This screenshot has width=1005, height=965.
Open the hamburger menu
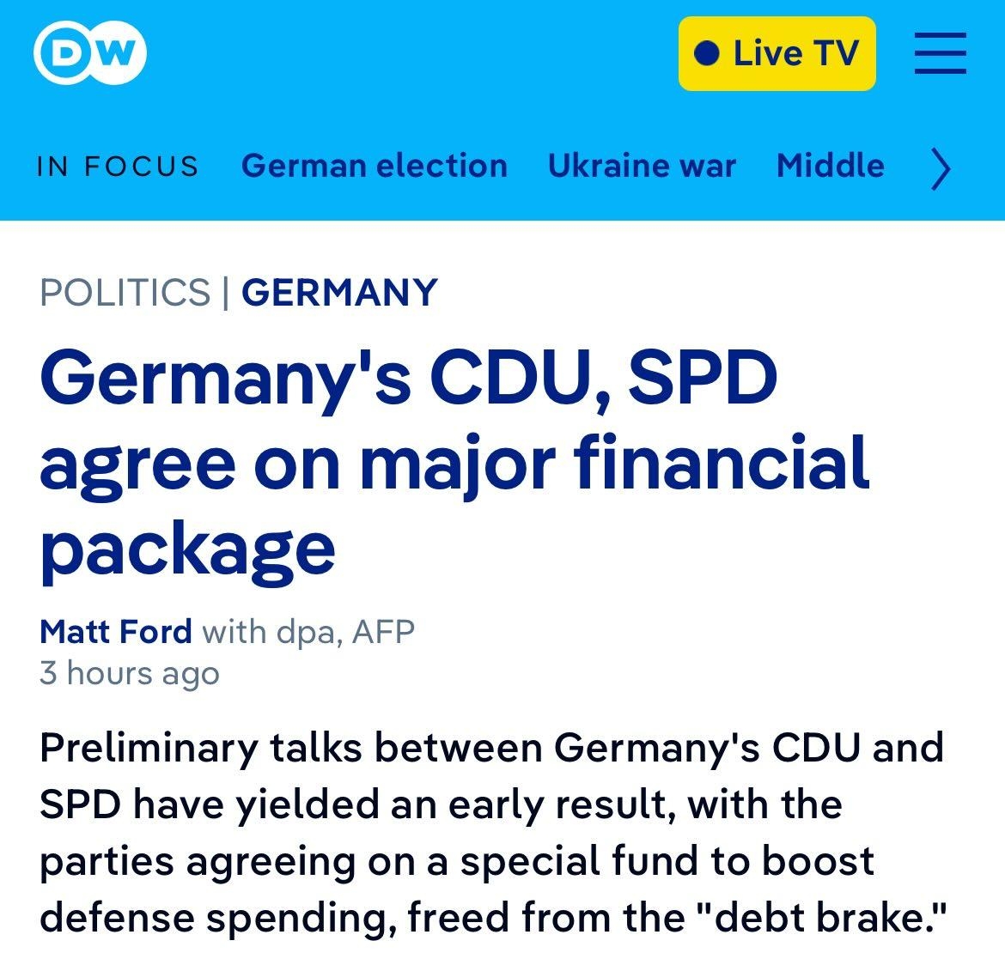[940, 53]
